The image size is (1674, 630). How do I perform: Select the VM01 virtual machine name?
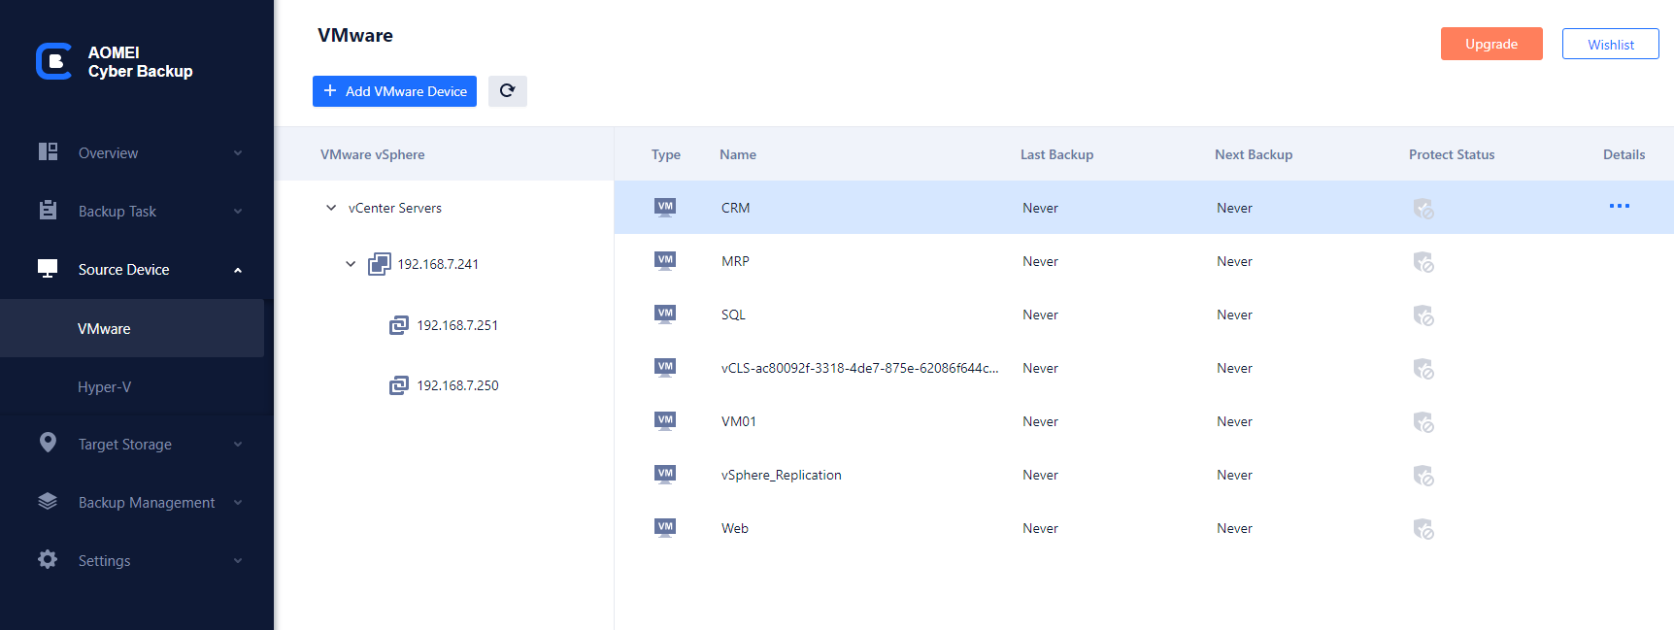(x=738, y=421)
